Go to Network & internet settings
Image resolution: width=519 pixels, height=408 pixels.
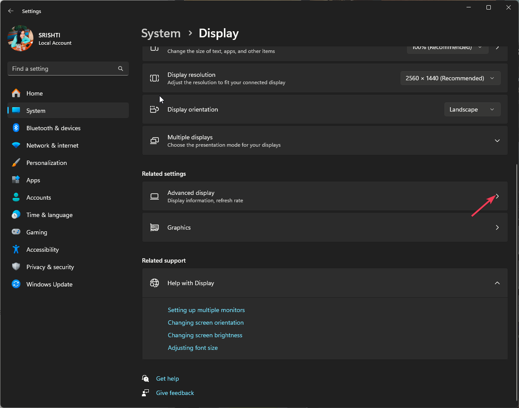tap(68, 145)
